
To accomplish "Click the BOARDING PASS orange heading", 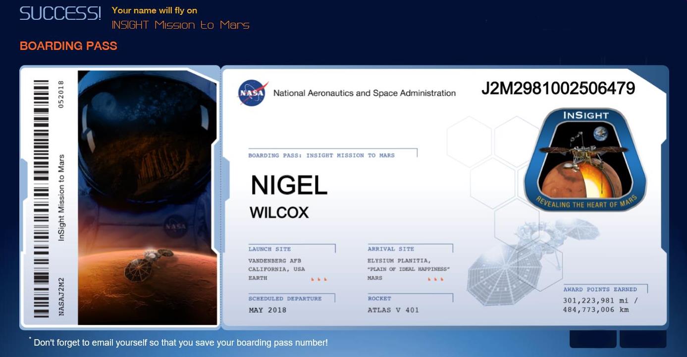I will point(68,46).
